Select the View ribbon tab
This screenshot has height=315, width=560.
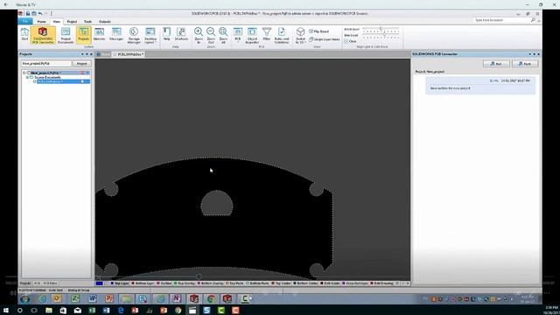pyautogui.click(x=56, y=21)
